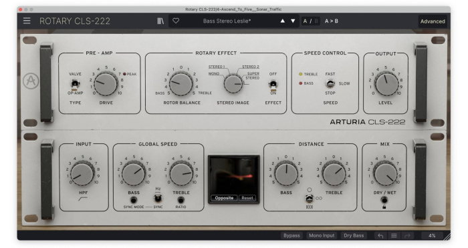The height and width of the screenshot is (248, 468).
Task: Load previous preset with up arrow
Action: click(282, 21)
